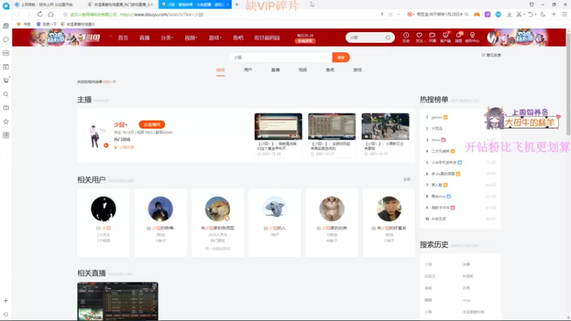Click the browser back arrow
Viewport: 571px width, 321px height.
[x=19, y=14]
